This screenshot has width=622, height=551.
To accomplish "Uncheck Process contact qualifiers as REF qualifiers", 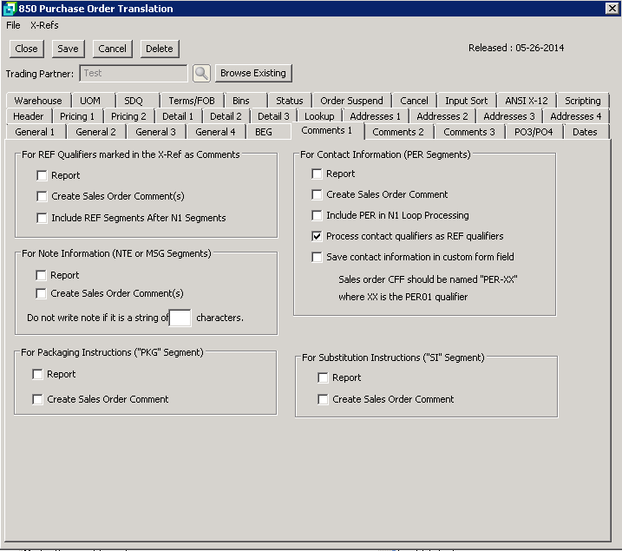I will tap(318, 236).
